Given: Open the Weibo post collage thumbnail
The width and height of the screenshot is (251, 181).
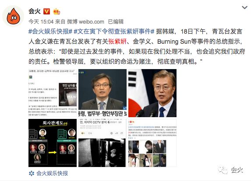Looking at the screenshot, I should [x=152, y=143].
